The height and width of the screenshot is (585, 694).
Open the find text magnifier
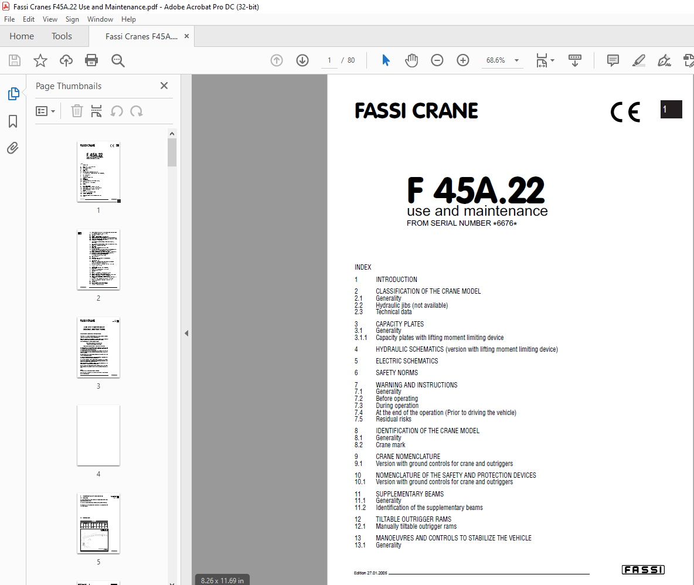click(118, 60)
